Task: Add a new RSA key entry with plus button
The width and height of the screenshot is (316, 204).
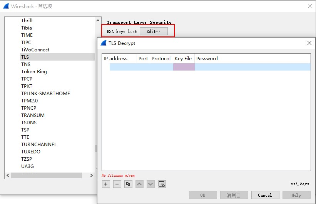Action: (106, 184)
